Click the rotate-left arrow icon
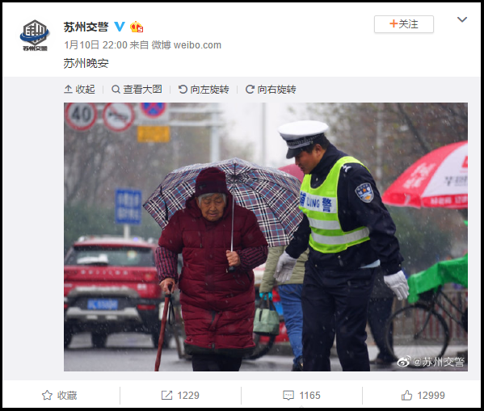This screenshot has height=411, width=484. tap(183, 90)
